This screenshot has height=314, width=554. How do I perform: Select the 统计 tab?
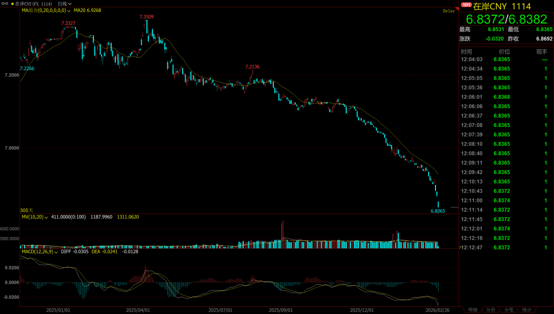coord(526,310)
